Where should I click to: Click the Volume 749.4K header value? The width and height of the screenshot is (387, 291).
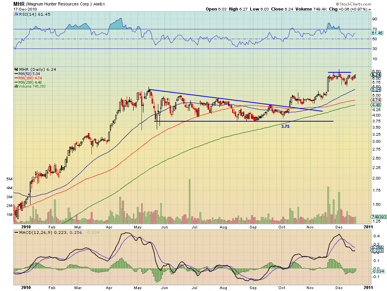[311, 9]
